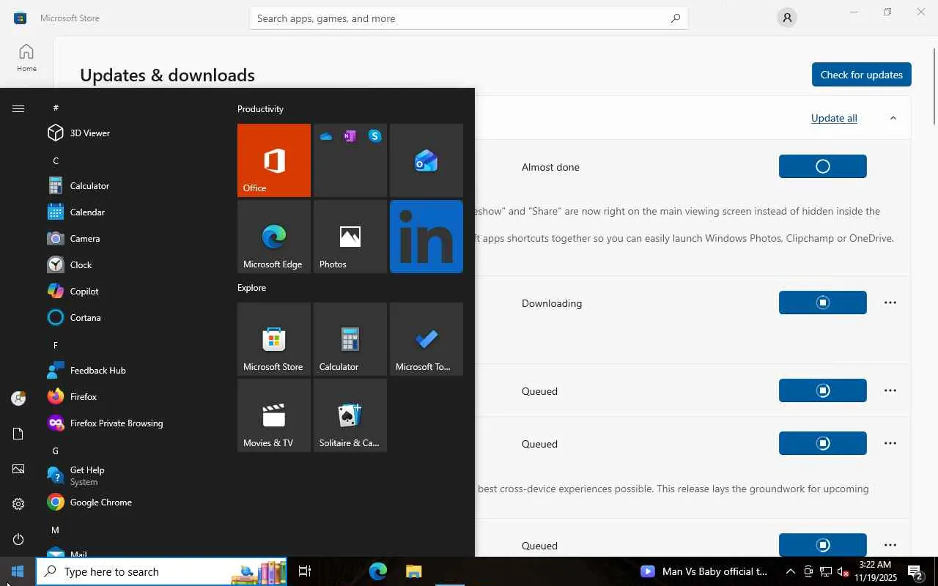
Task: Launch the Solitaire tile
Action: [x=350, y=415]
